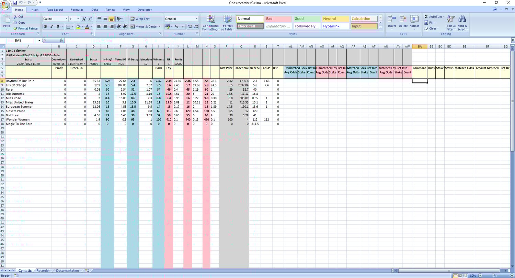Undo the last action

click(21, 3)
